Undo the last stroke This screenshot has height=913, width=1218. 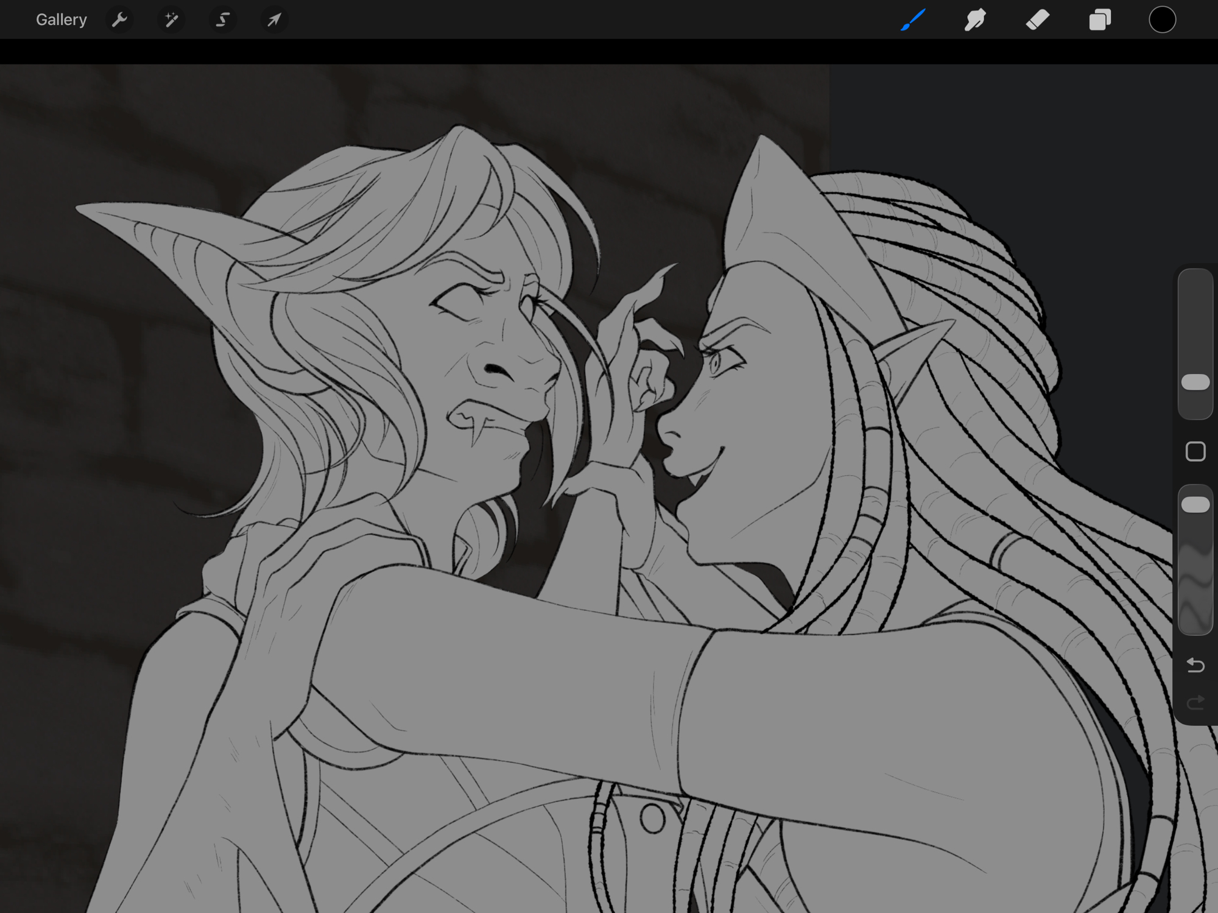coord(1195,665)
